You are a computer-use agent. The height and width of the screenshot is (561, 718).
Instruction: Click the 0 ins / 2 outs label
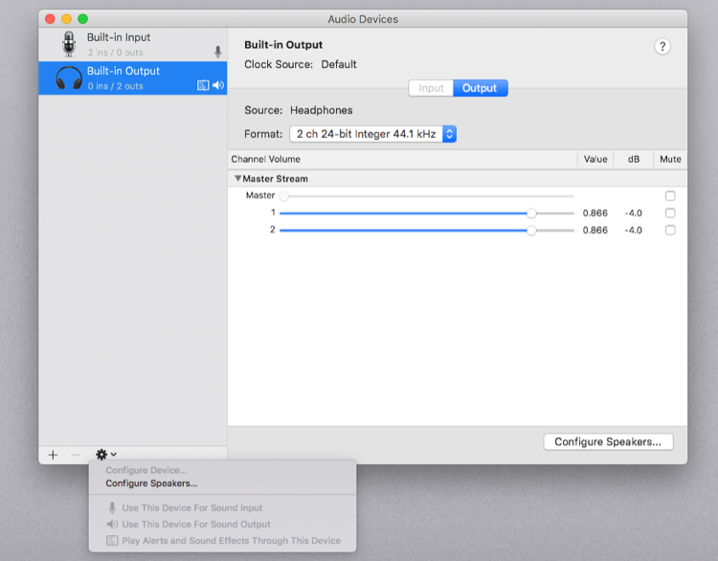116,86
